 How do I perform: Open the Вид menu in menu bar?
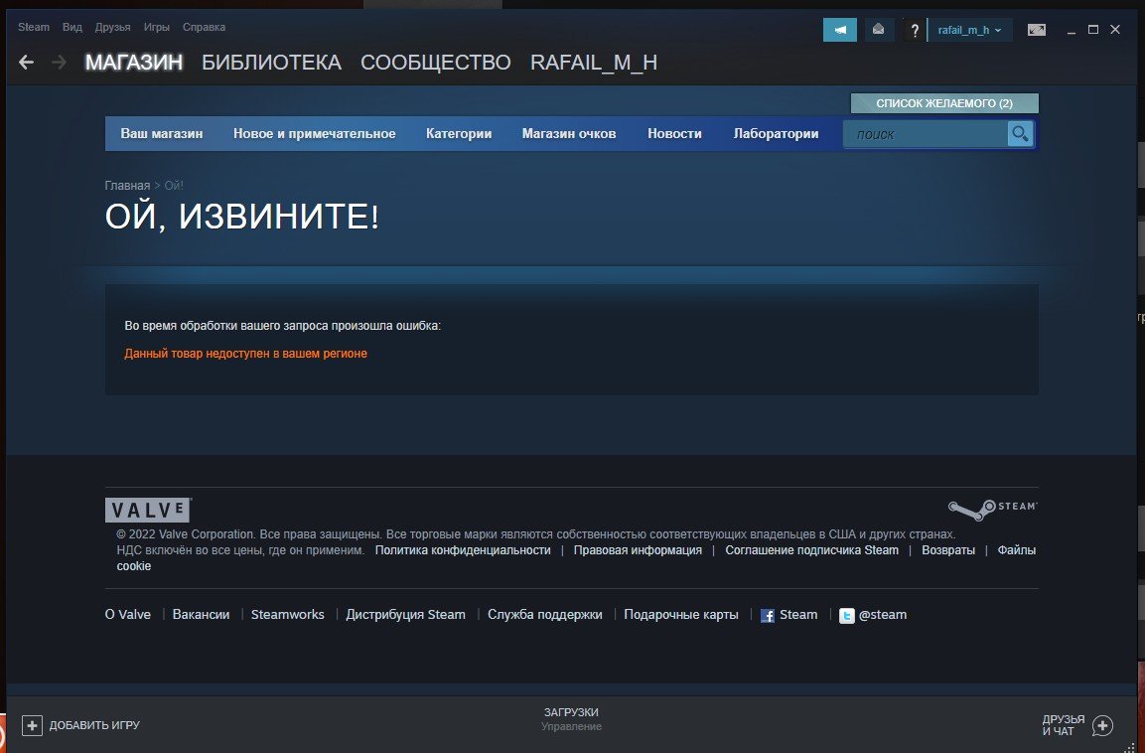coord(72,27)
